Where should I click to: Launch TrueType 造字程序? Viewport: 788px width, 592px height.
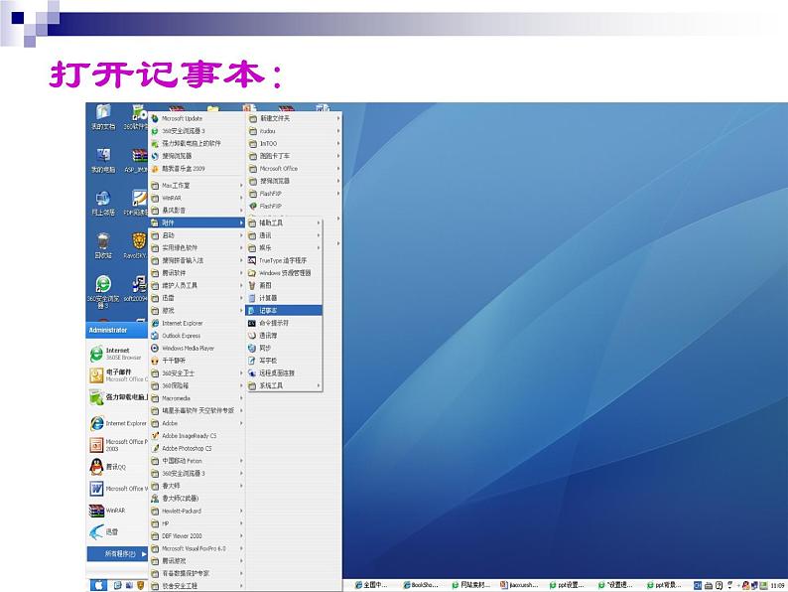click(284, 260)
